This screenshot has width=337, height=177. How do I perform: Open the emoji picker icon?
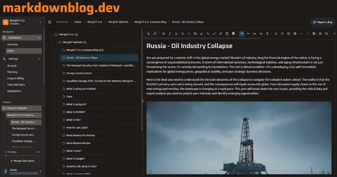pyautogui.click(x=233, y=34)
